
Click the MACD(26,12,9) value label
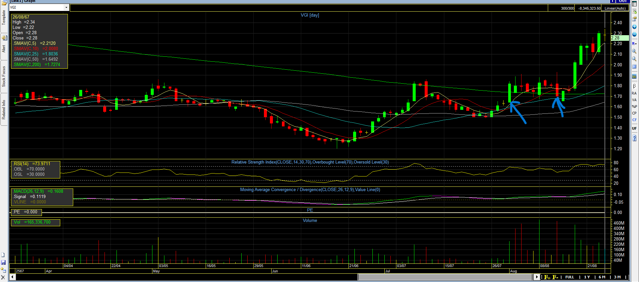38,191
